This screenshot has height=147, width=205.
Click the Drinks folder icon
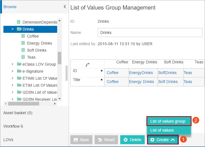point(19,29)
